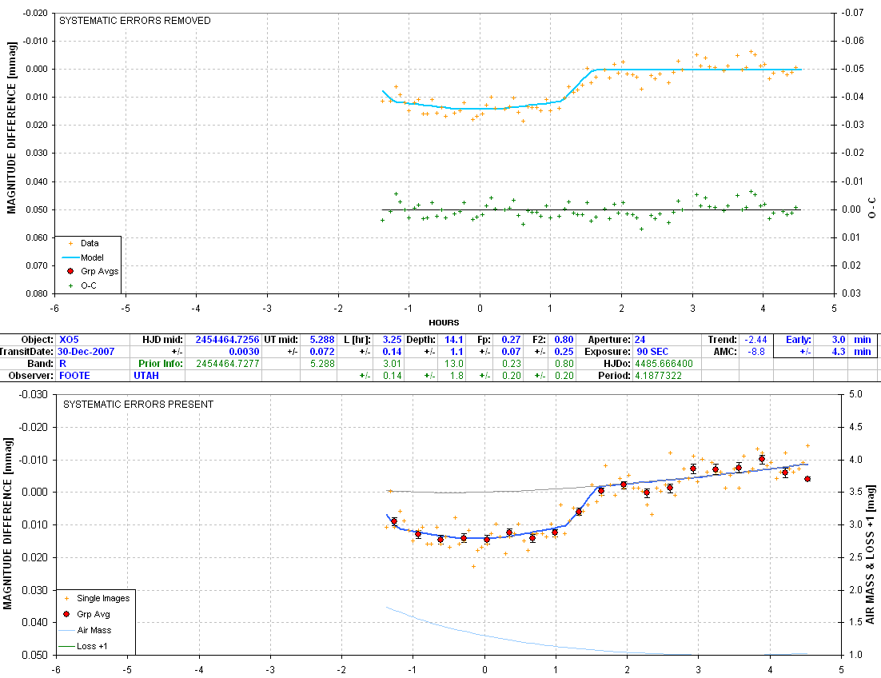The height and width of the screenshot is (678, 881).
Task: Select the "Early:" label cell
Action: coord(799,340)
